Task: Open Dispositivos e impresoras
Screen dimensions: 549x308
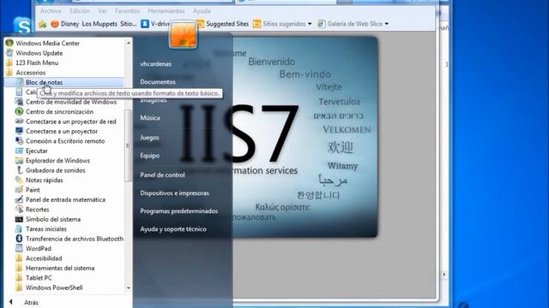Action: click(174, 193)
